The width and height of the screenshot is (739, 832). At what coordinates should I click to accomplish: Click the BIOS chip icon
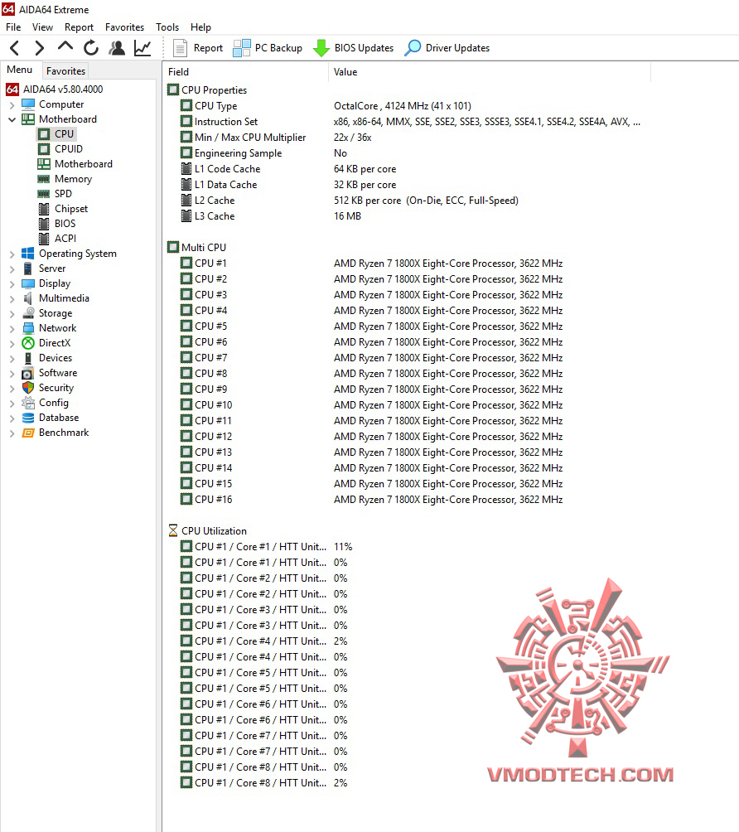tap(44, 224)
